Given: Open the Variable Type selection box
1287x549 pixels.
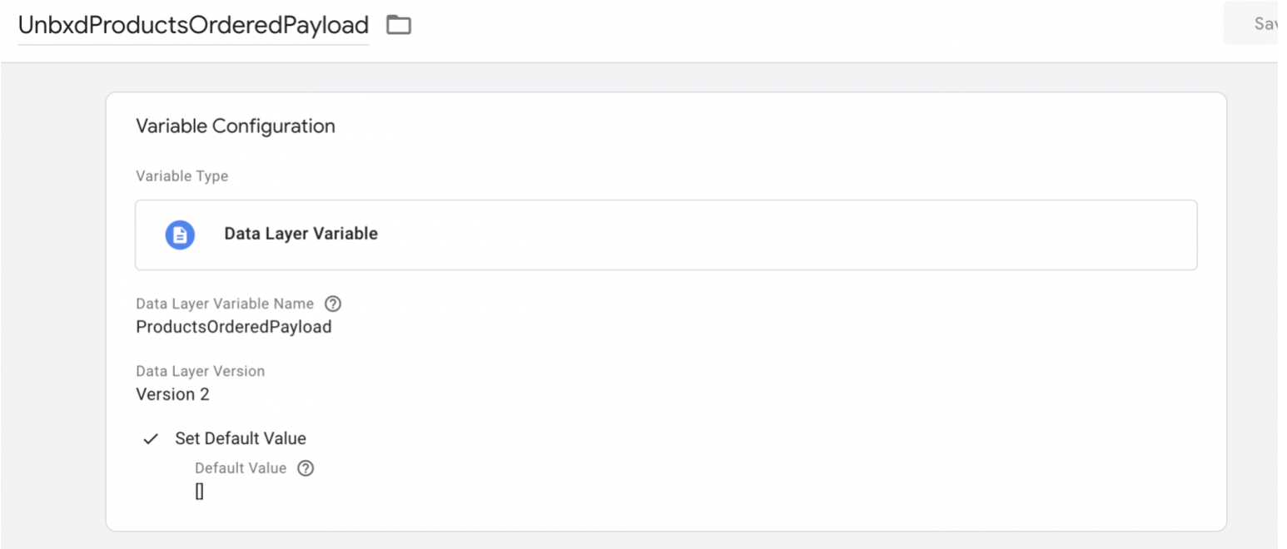Looking at the screenshot, I should tap(666, 235).
